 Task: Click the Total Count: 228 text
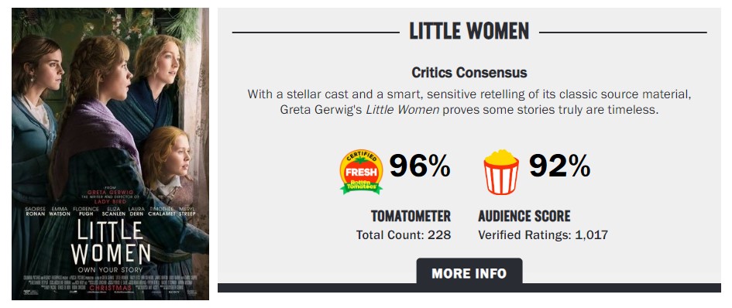(404, 234)
